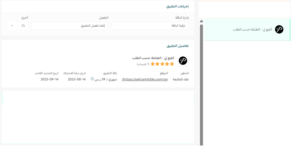Click the subscription start date 2025-08-14

(77, 79)
